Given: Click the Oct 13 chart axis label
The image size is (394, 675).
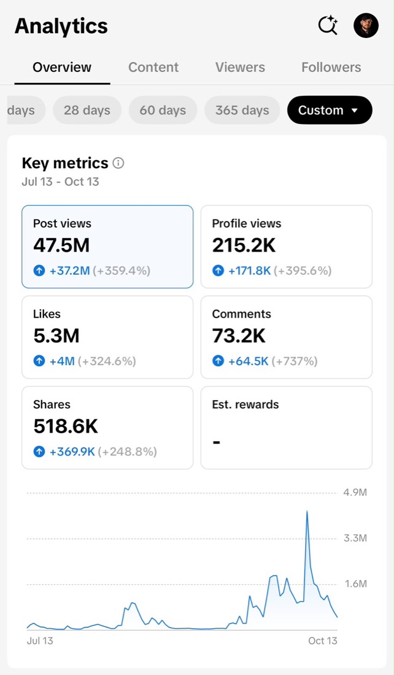Looking at the screenshot, I should coord(323,641).
